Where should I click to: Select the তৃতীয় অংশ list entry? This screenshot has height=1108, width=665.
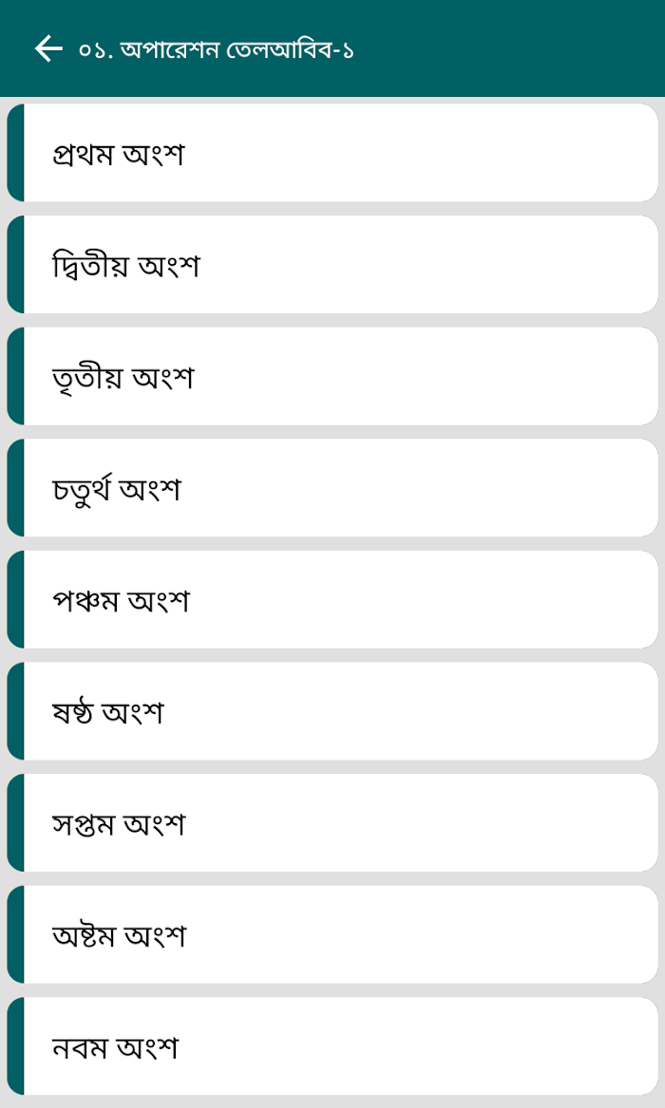[x=332, y=376]
